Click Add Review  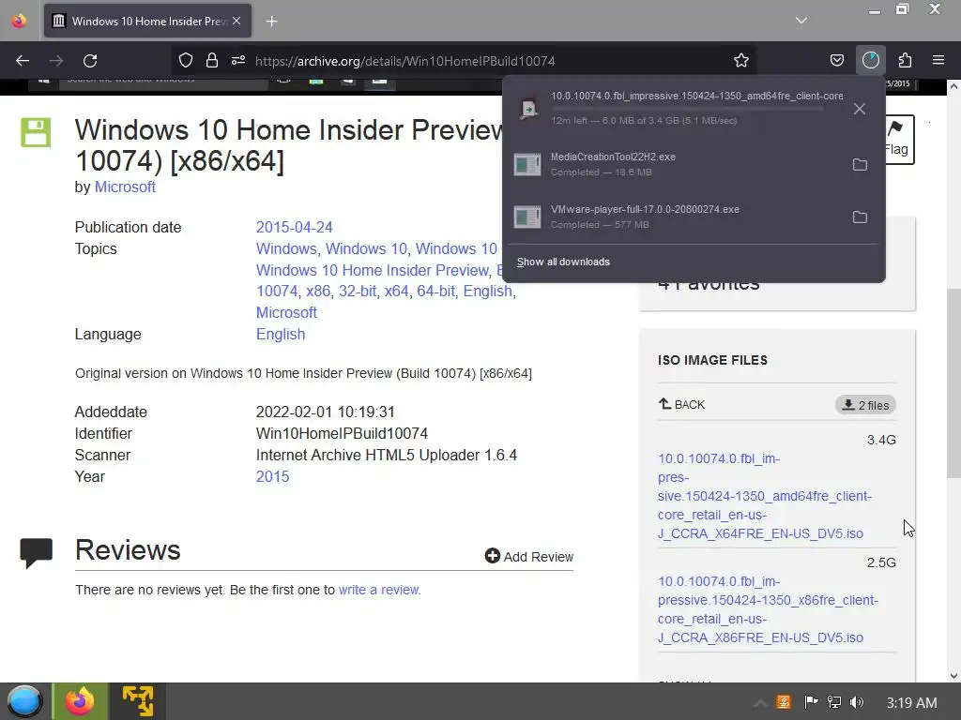point(529,557)
